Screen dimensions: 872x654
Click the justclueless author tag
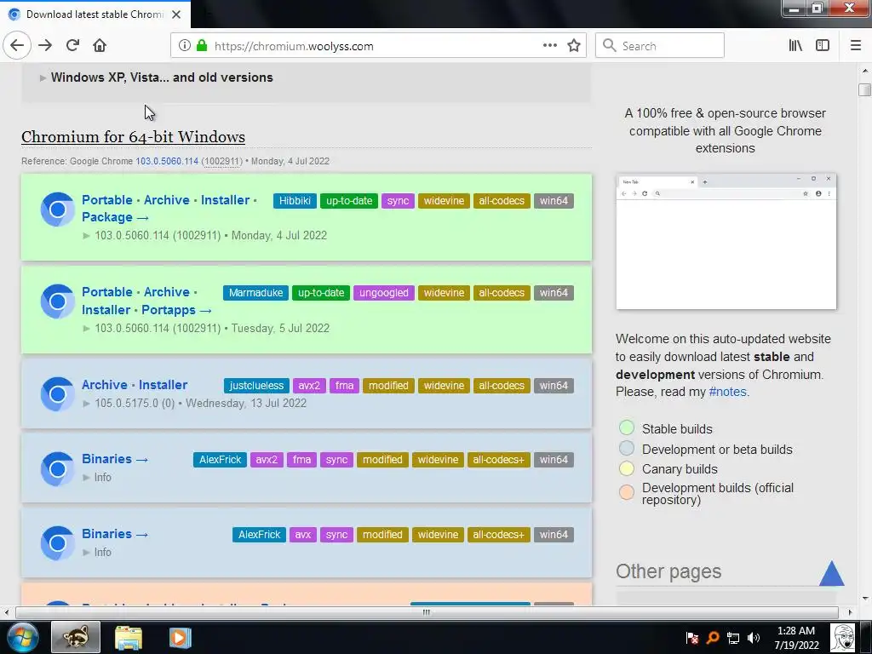click(x=256, y=386)
